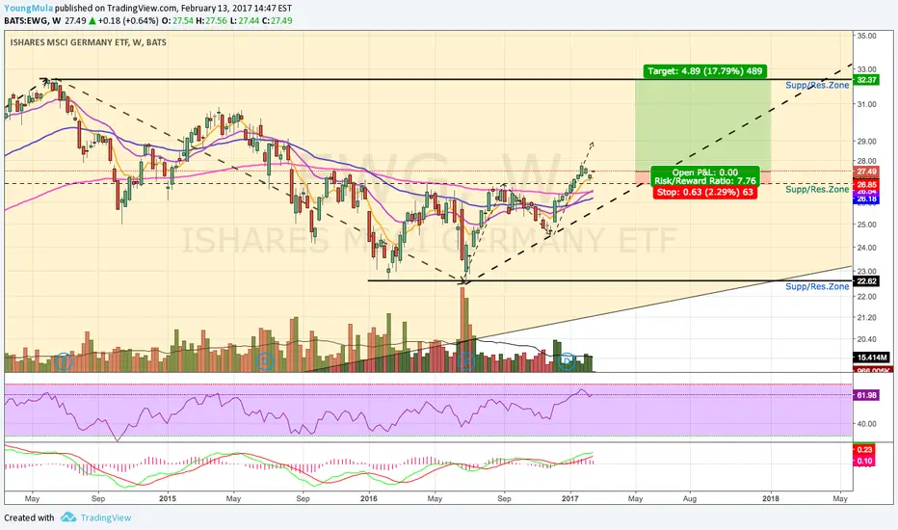Click the 15.414M volume axis label
Image resolution: width=898 pixels, height=530 pixels.
tap(872, 358)
